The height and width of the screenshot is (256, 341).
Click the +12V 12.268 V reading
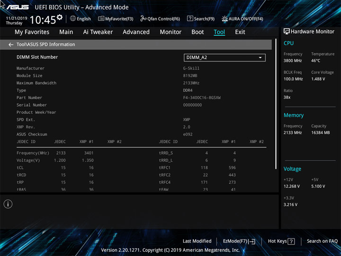click(x=291, y=186)
